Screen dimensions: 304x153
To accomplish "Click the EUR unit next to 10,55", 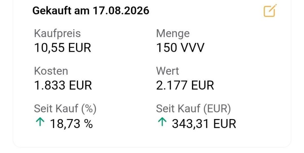I will click(80, 47).
